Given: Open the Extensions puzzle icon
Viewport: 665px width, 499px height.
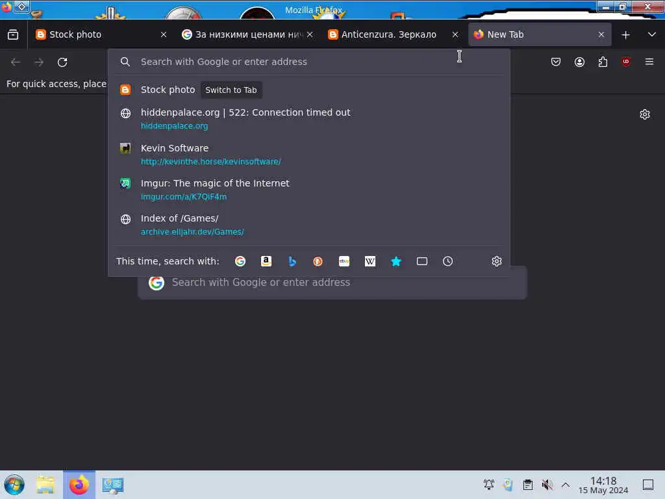Looking at the screenshot, I should (x=603, y=62).
